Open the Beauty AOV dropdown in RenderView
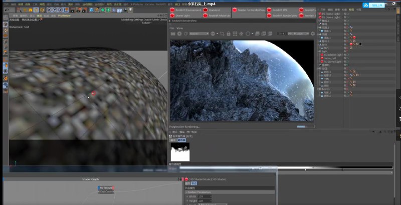The width and height of the screenshot is (401, 205). pos(198,34)
